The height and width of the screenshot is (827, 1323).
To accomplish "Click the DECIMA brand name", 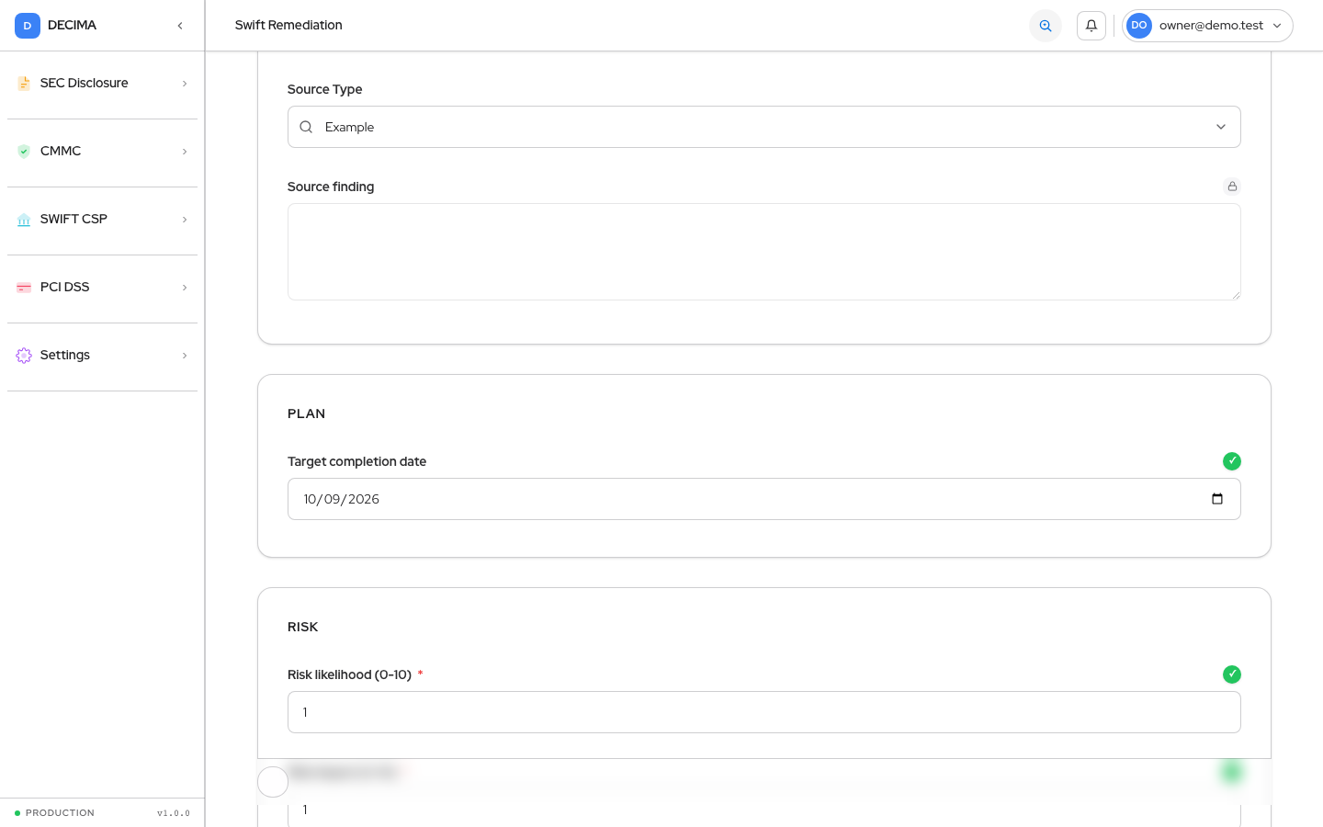I will [72, 26].
